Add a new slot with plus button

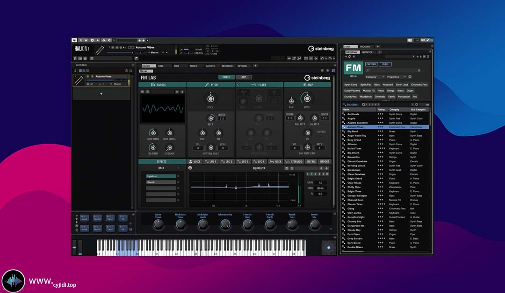101,94
